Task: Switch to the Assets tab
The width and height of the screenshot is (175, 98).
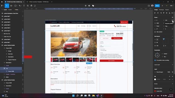Action: tap(10, 10)
